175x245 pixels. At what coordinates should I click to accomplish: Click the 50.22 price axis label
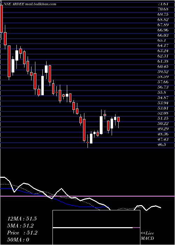(x=163, y=124)
